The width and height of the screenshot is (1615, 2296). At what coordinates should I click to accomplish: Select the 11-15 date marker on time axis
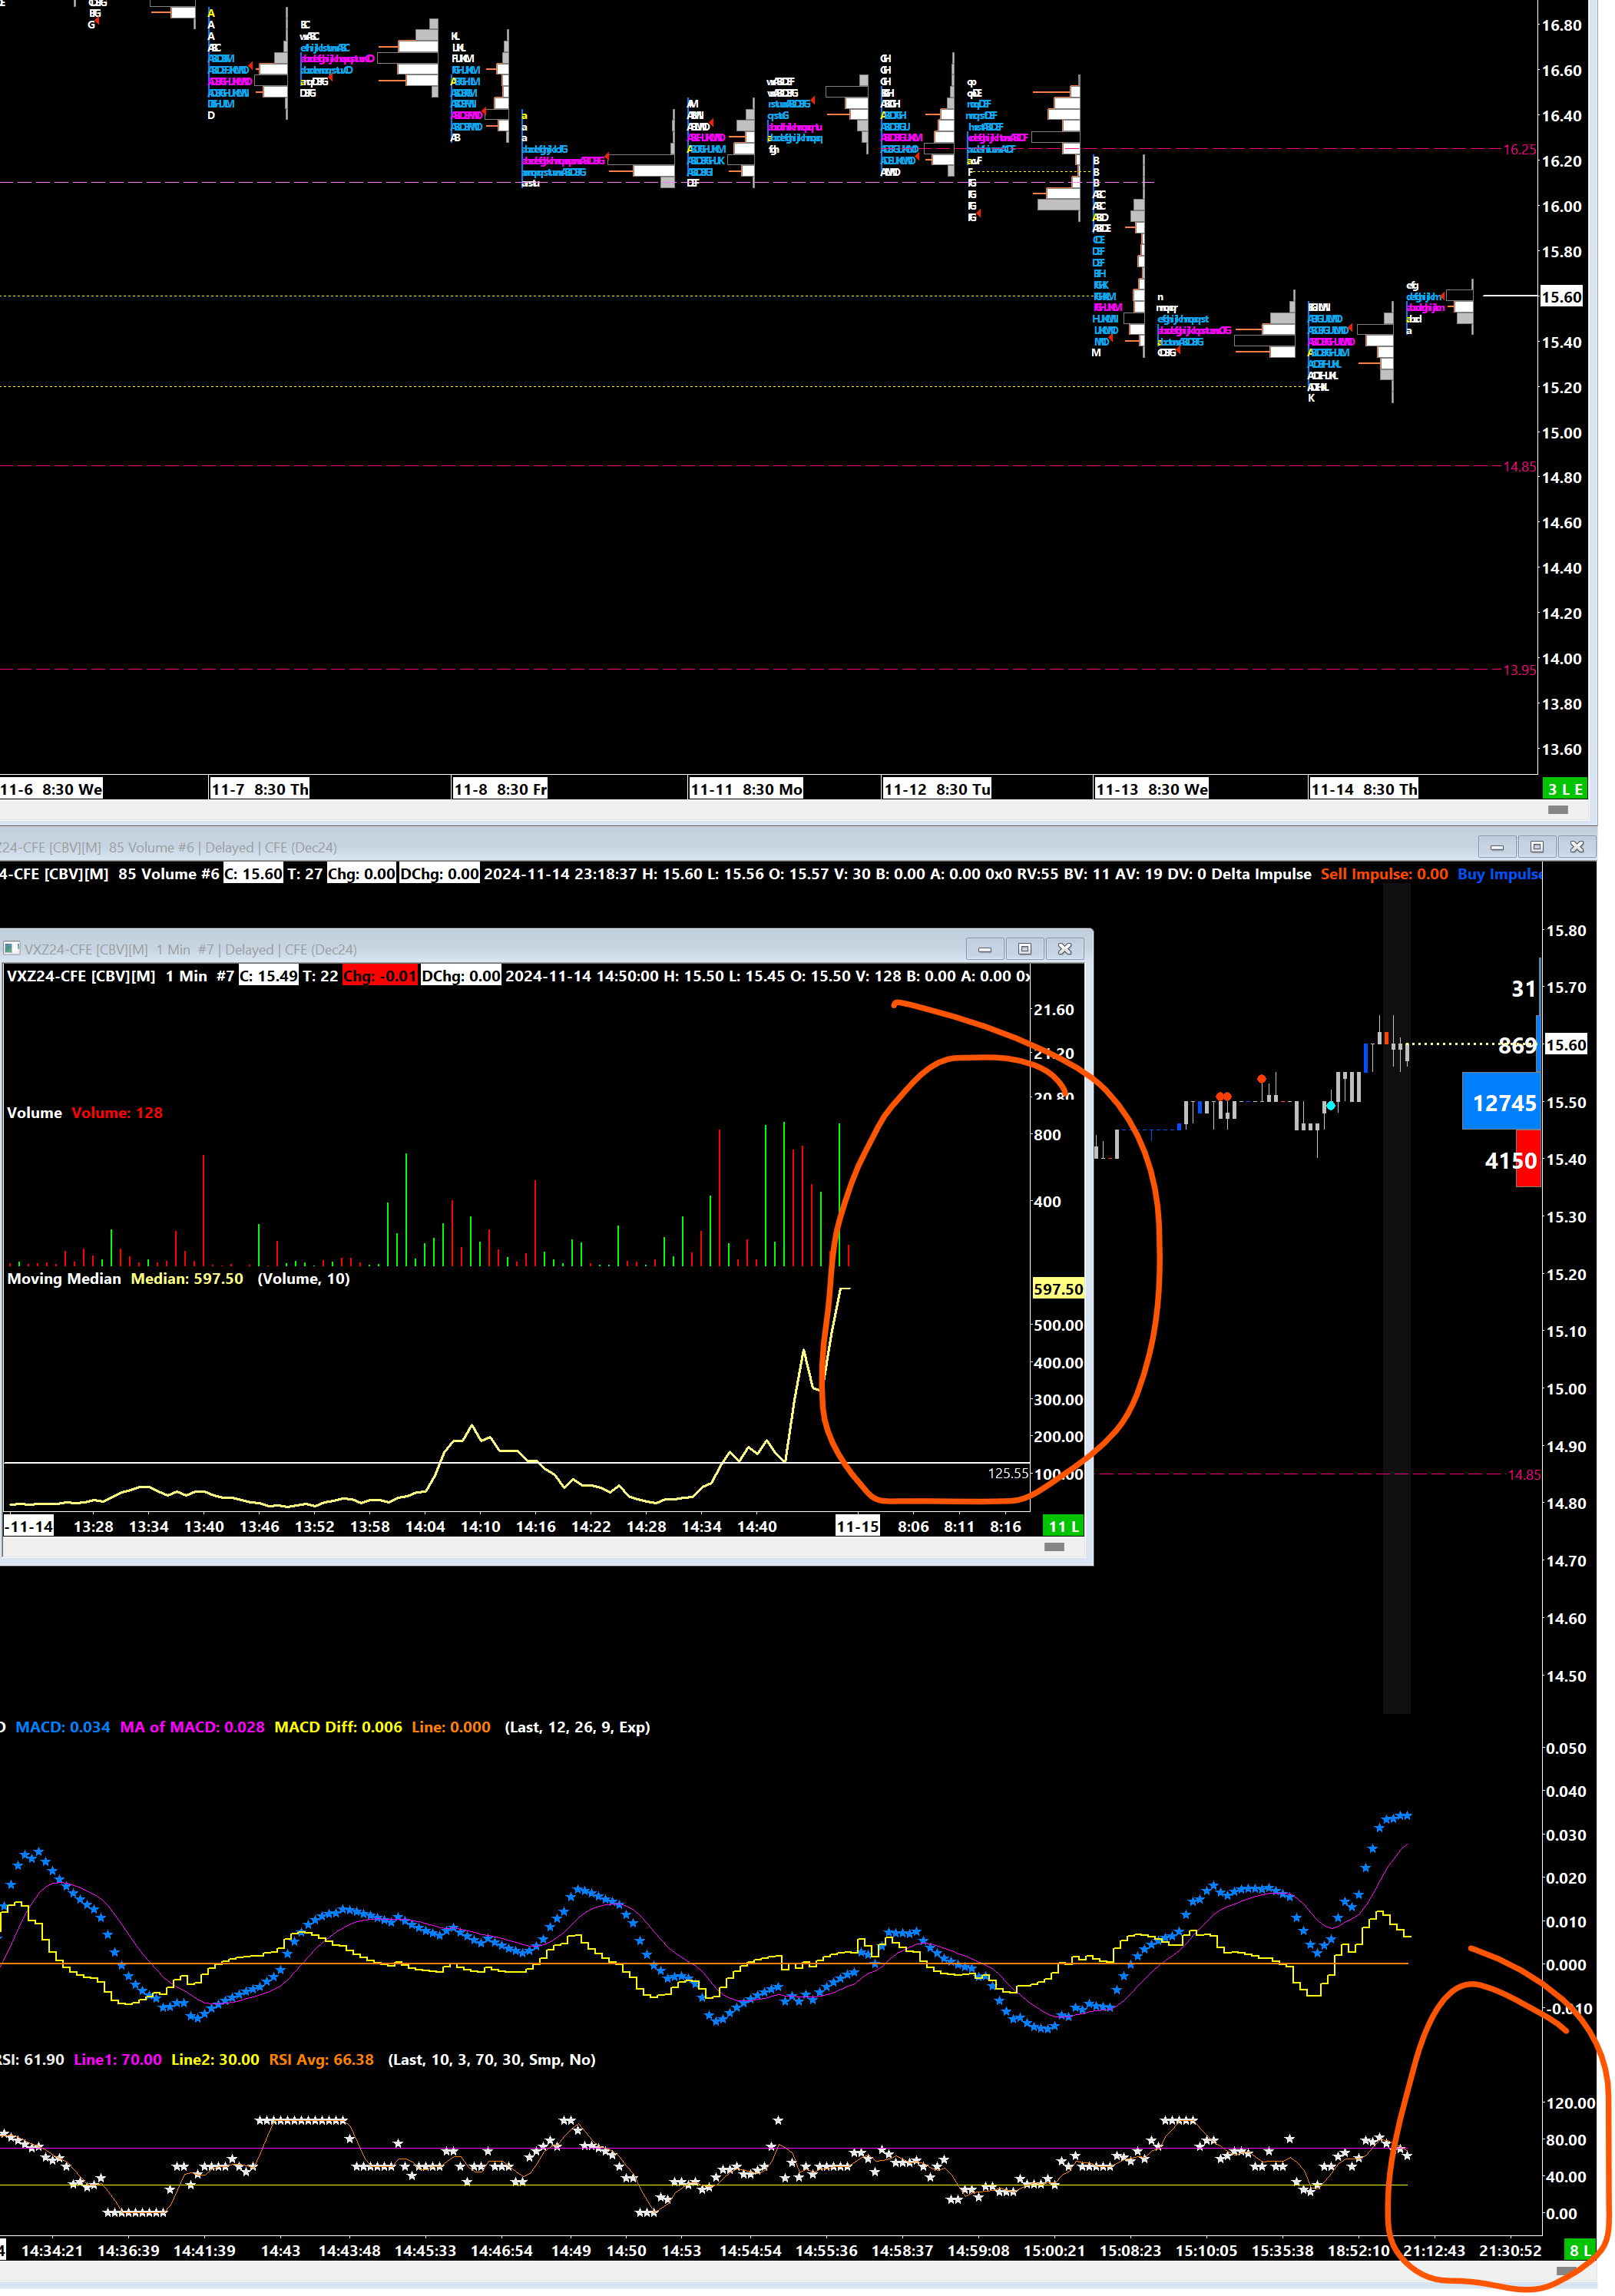857,1526
